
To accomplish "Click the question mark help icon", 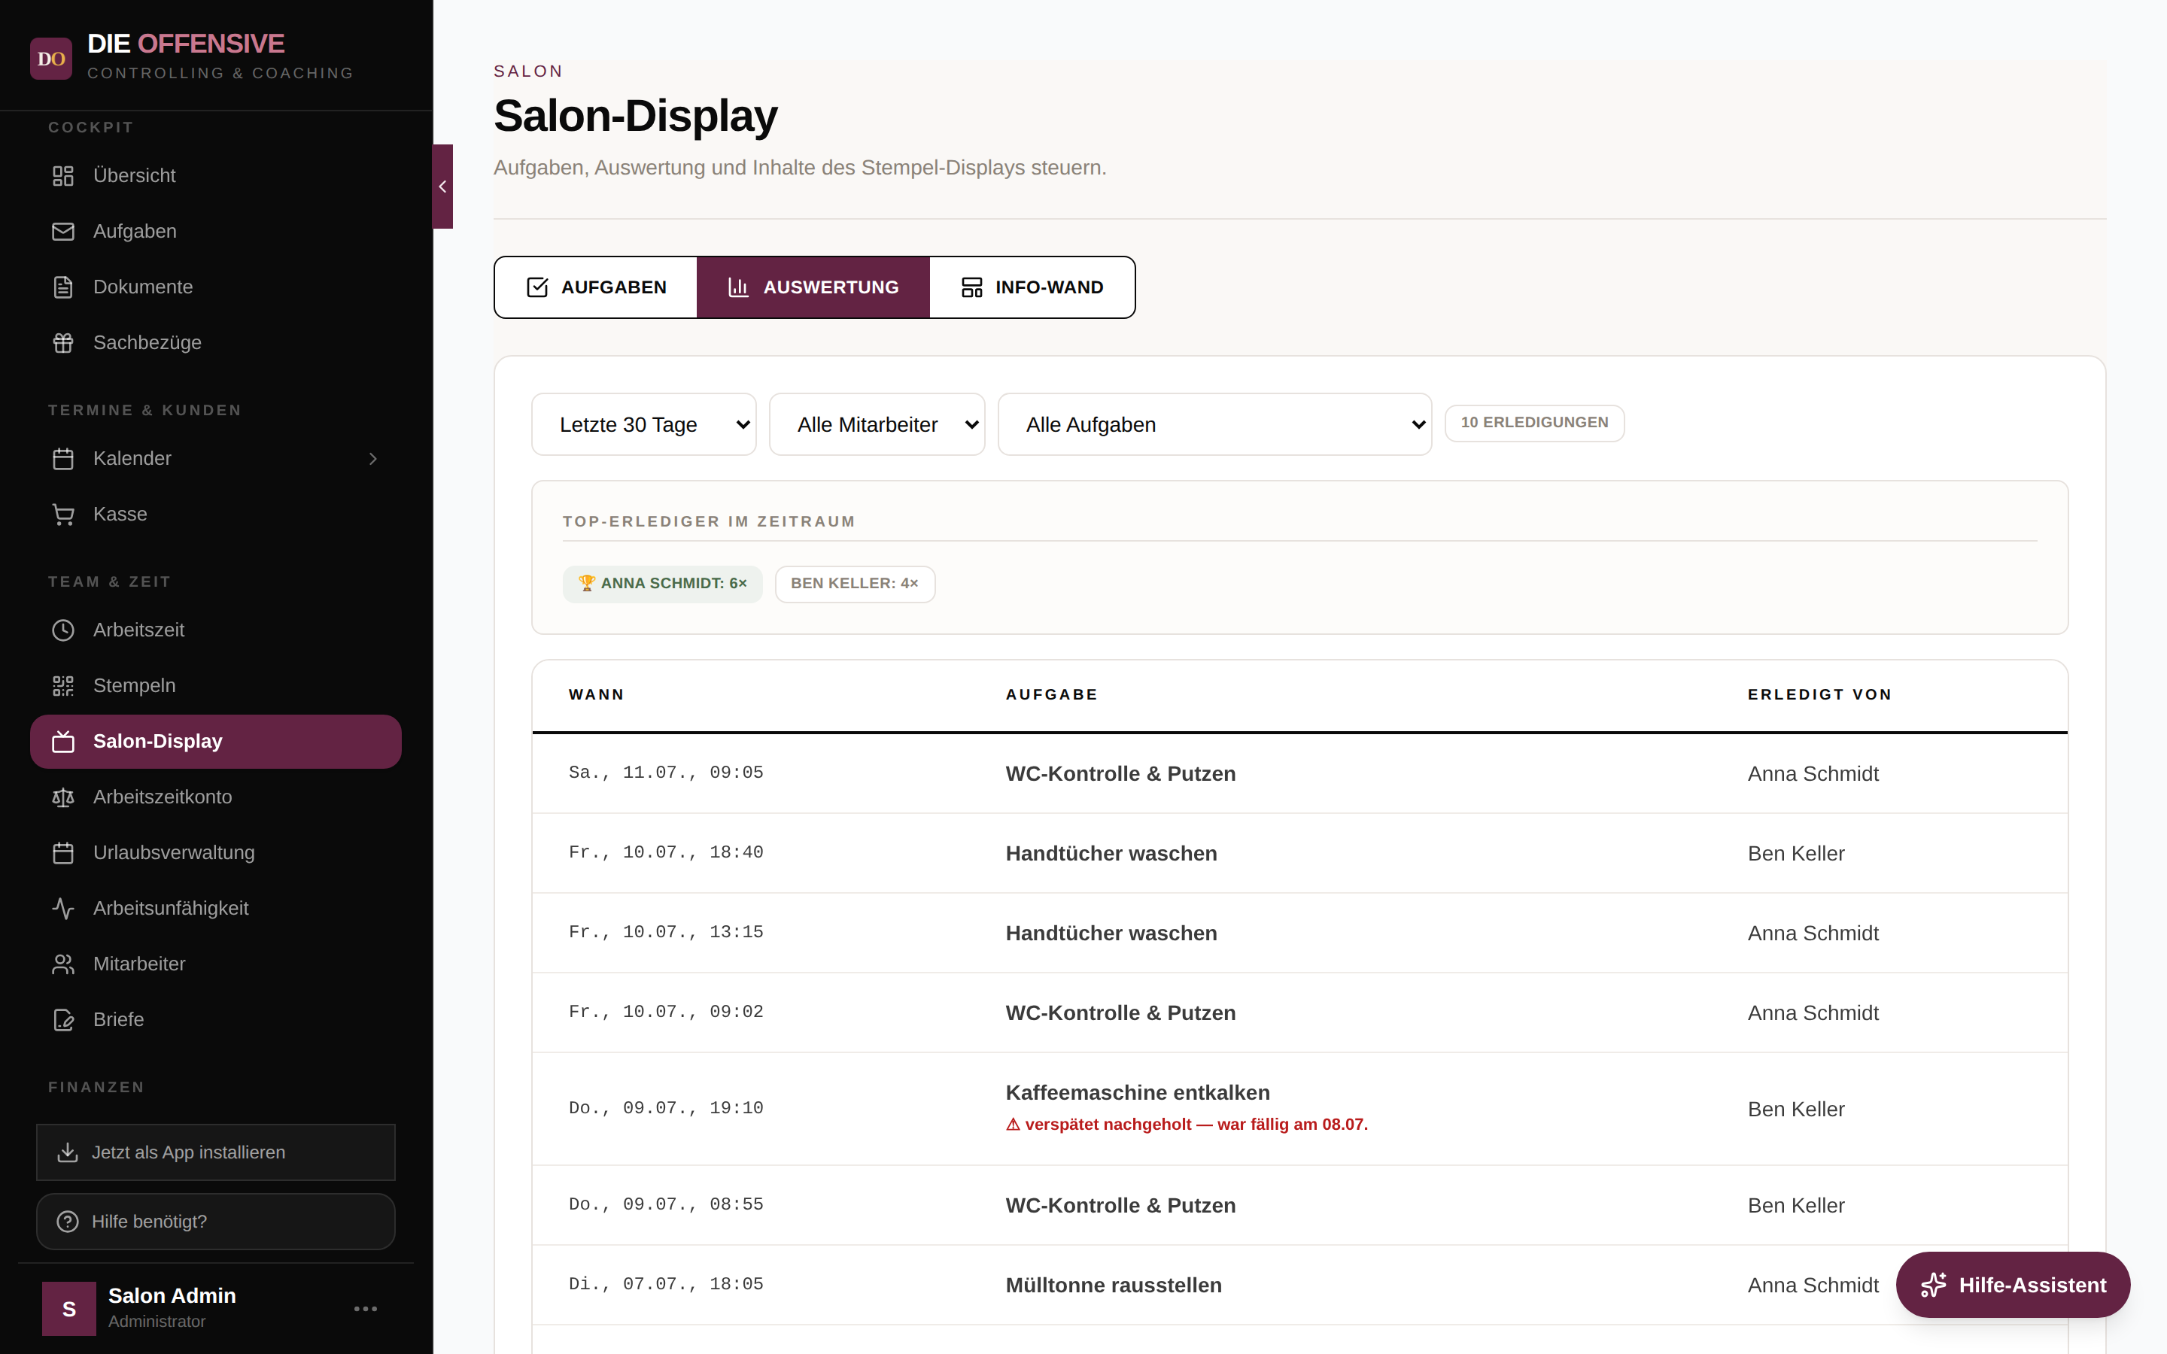I will [67, 1222].
